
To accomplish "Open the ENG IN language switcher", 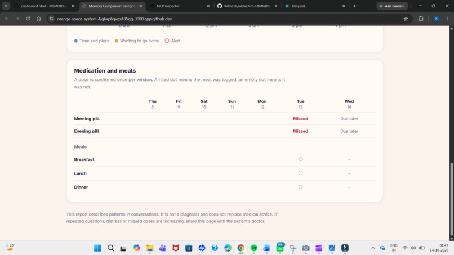I will [x=394, y=248].
